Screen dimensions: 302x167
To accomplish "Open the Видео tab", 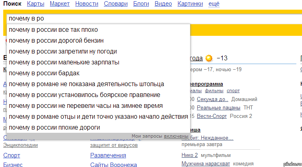I will [163, 4].
